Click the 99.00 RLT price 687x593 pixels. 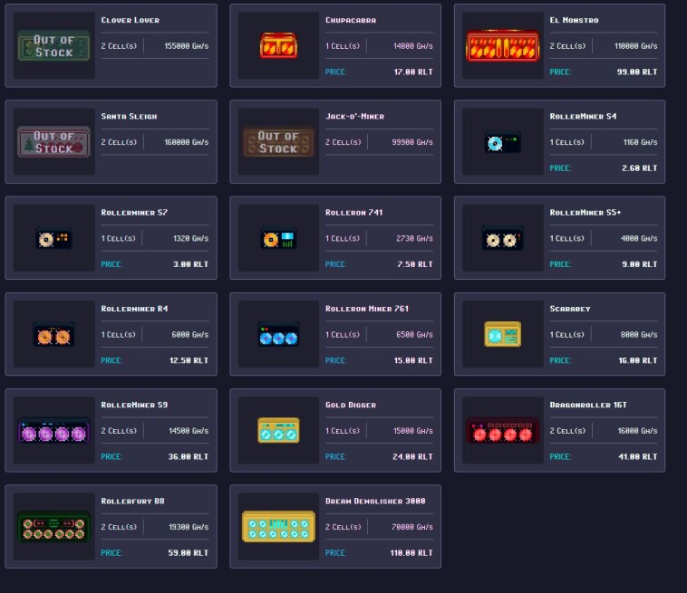point(637,72)
